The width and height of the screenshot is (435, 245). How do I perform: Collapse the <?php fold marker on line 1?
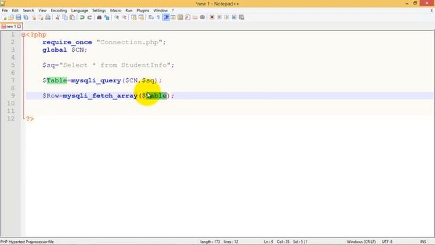[23, 35]
